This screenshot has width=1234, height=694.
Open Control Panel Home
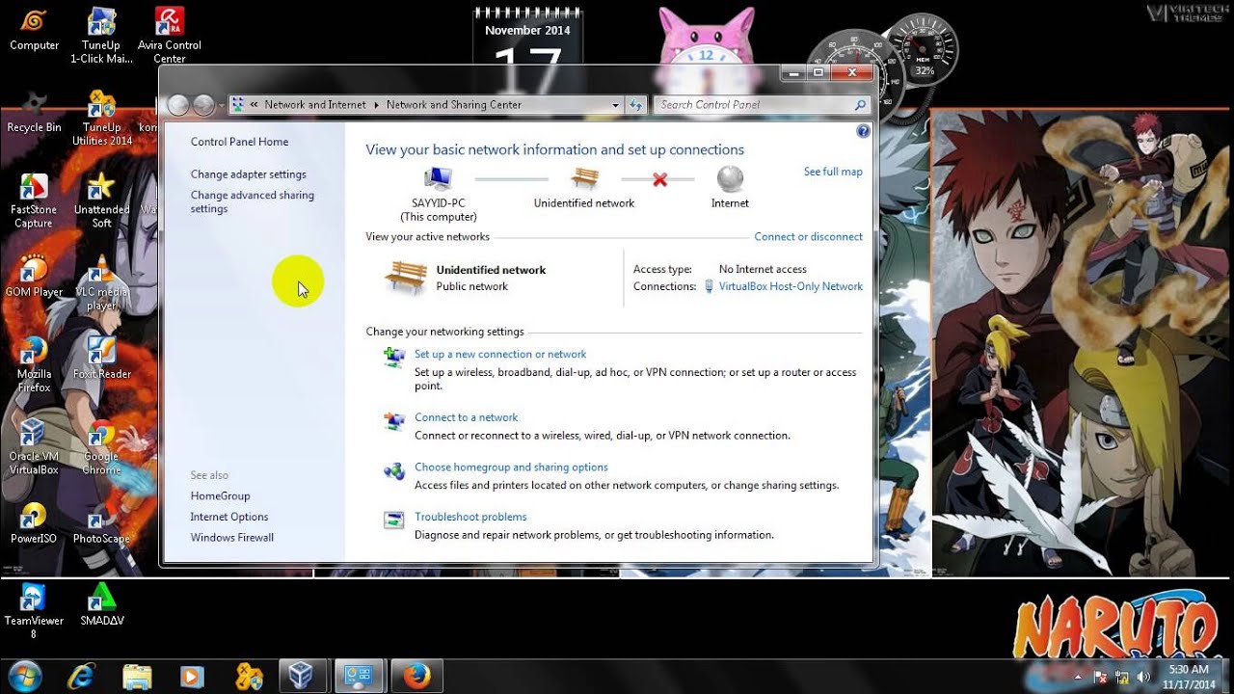coord(239,142)
